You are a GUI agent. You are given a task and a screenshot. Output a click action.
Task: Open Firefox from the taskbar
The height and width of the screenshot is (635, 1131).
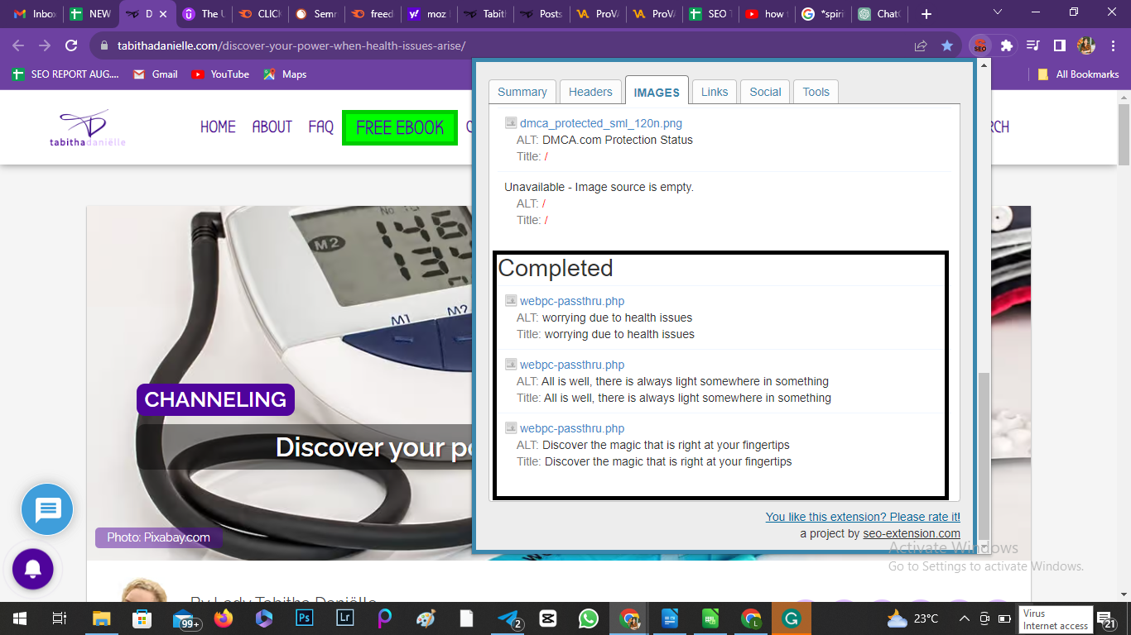click(223, 618)
